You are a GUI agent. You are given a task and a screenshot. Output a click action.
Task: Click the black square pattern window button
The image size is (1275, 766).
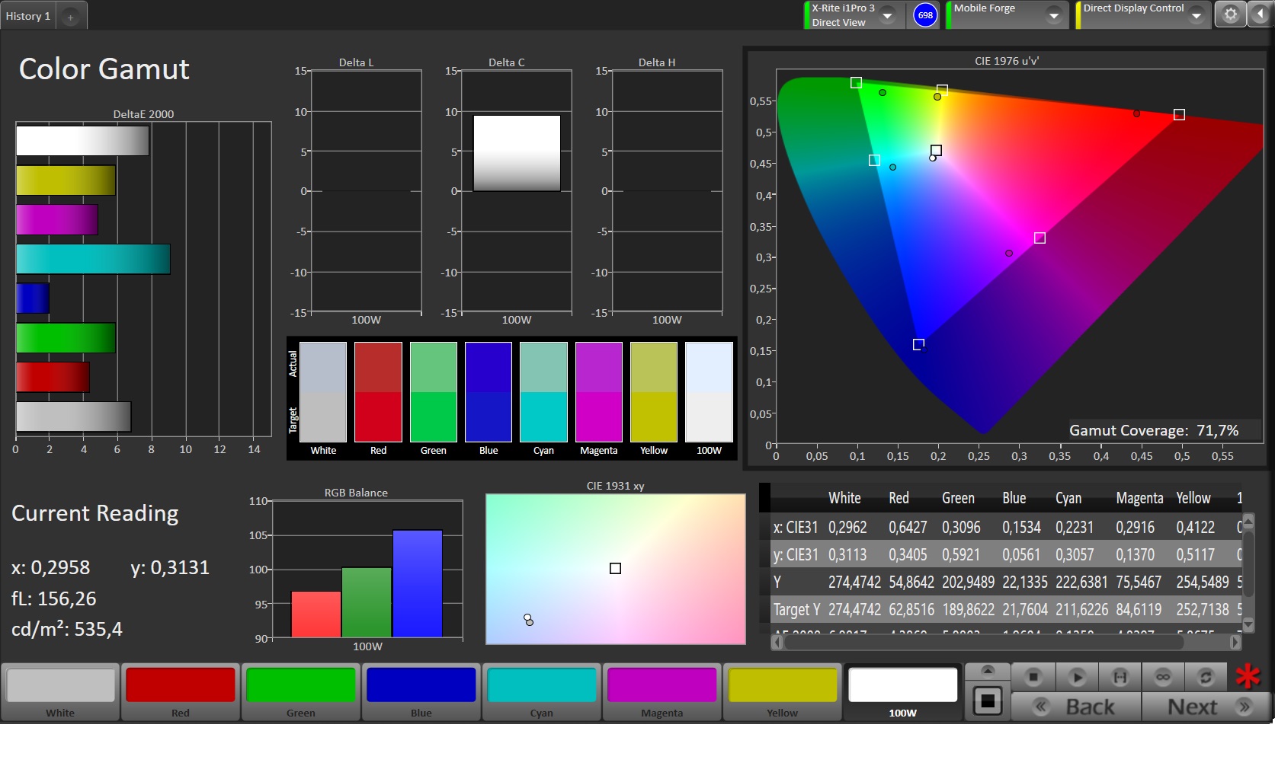[x=987, y=701]
